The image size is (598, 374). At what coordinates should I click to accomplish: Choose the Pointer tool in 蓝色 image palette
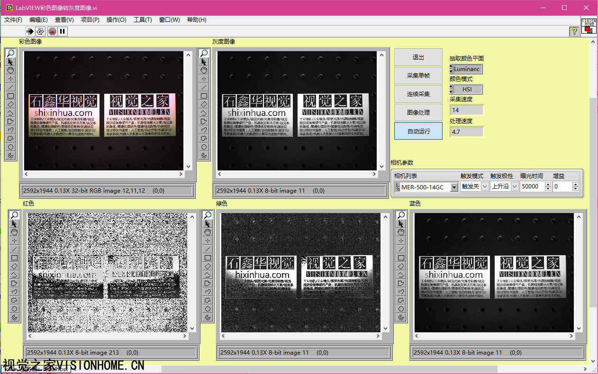pos(401,223)
